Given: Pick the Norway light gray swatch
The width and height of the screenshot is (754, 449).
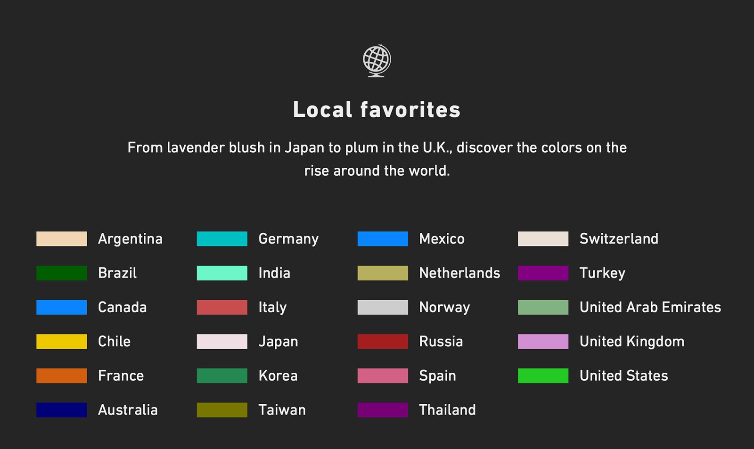Looking at the screenshot, I should (383, 307).
